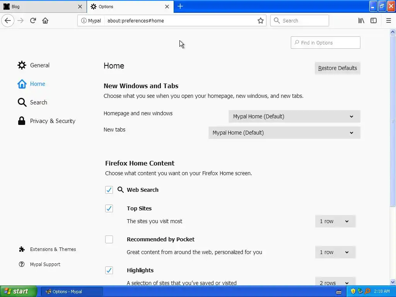Screen dimensions: 396x297
Task: Click the Find in Options field
Action: coord(325,43)
